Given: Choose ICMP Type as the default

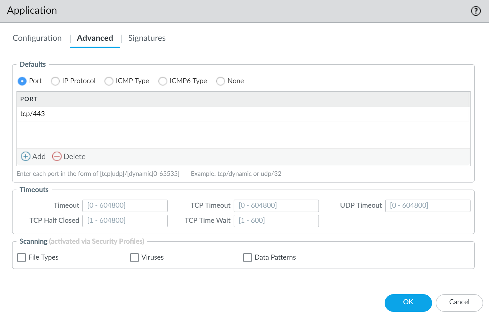Looking at the screenshot, I should point(109,81).
